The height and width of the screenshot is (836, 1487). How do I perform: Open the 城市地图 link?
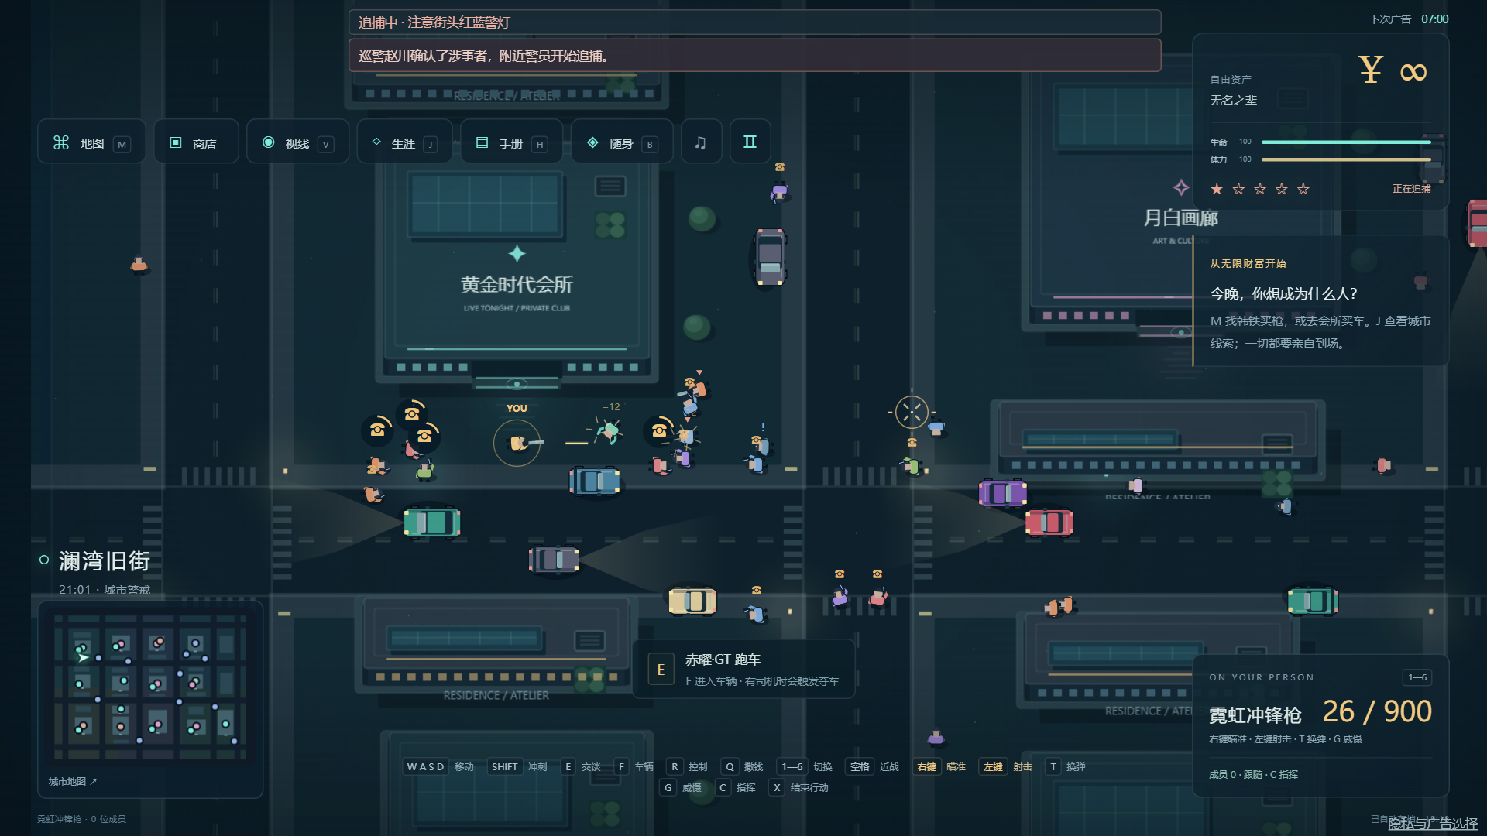tap(73, 781)
